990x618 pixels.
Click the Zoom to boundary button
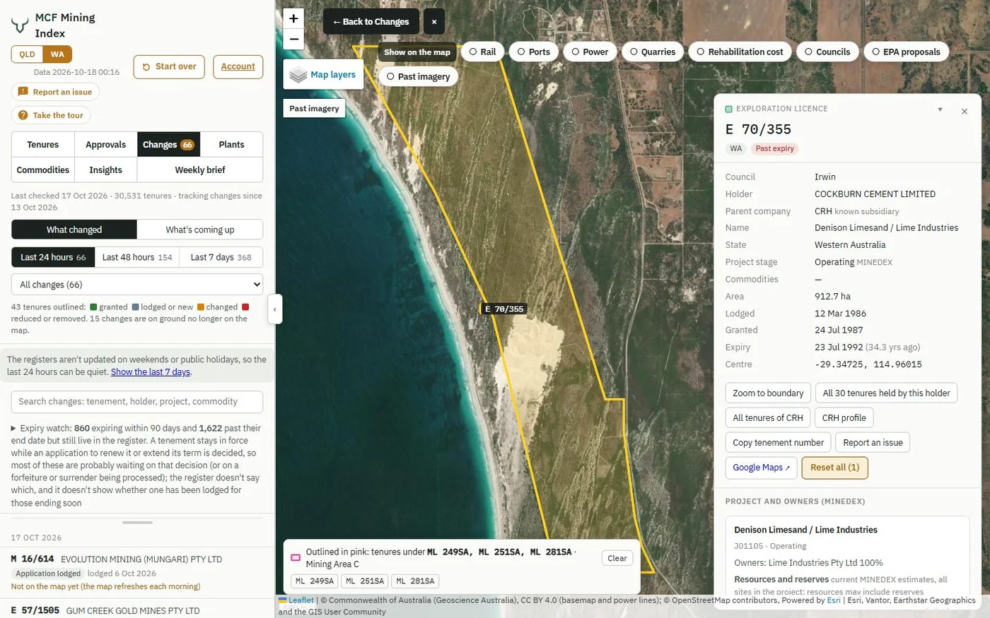point(768,393)
